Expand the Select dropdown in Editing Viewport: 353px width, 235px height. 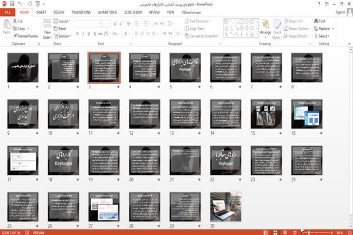322,36
